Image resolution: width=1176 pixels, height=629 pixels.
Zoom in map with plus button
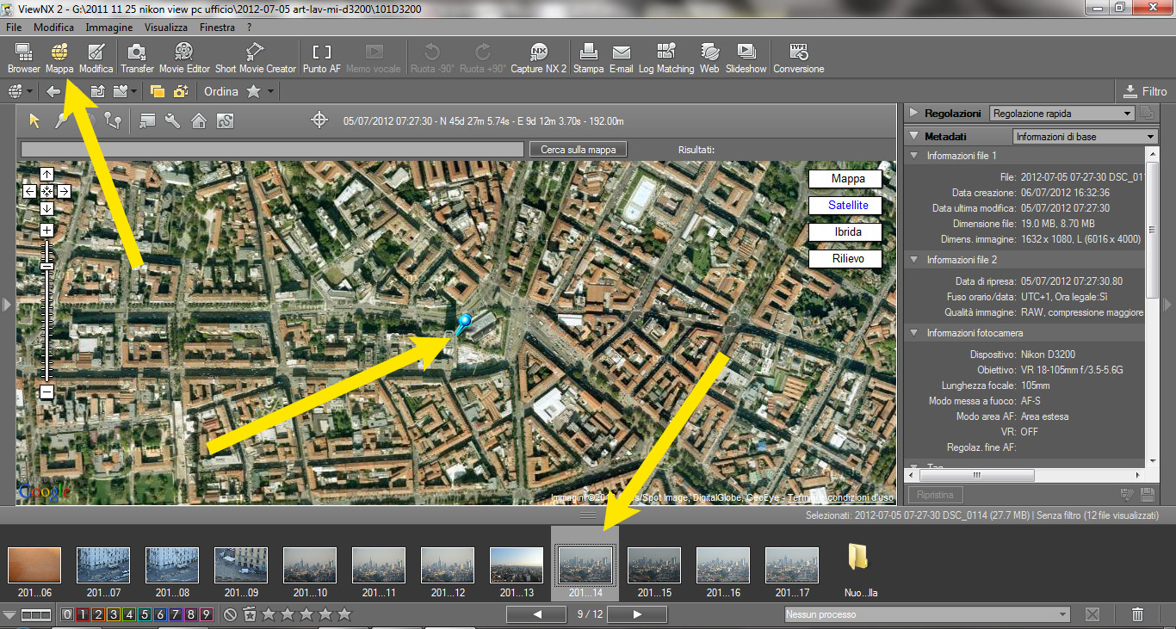coord(46,230)
